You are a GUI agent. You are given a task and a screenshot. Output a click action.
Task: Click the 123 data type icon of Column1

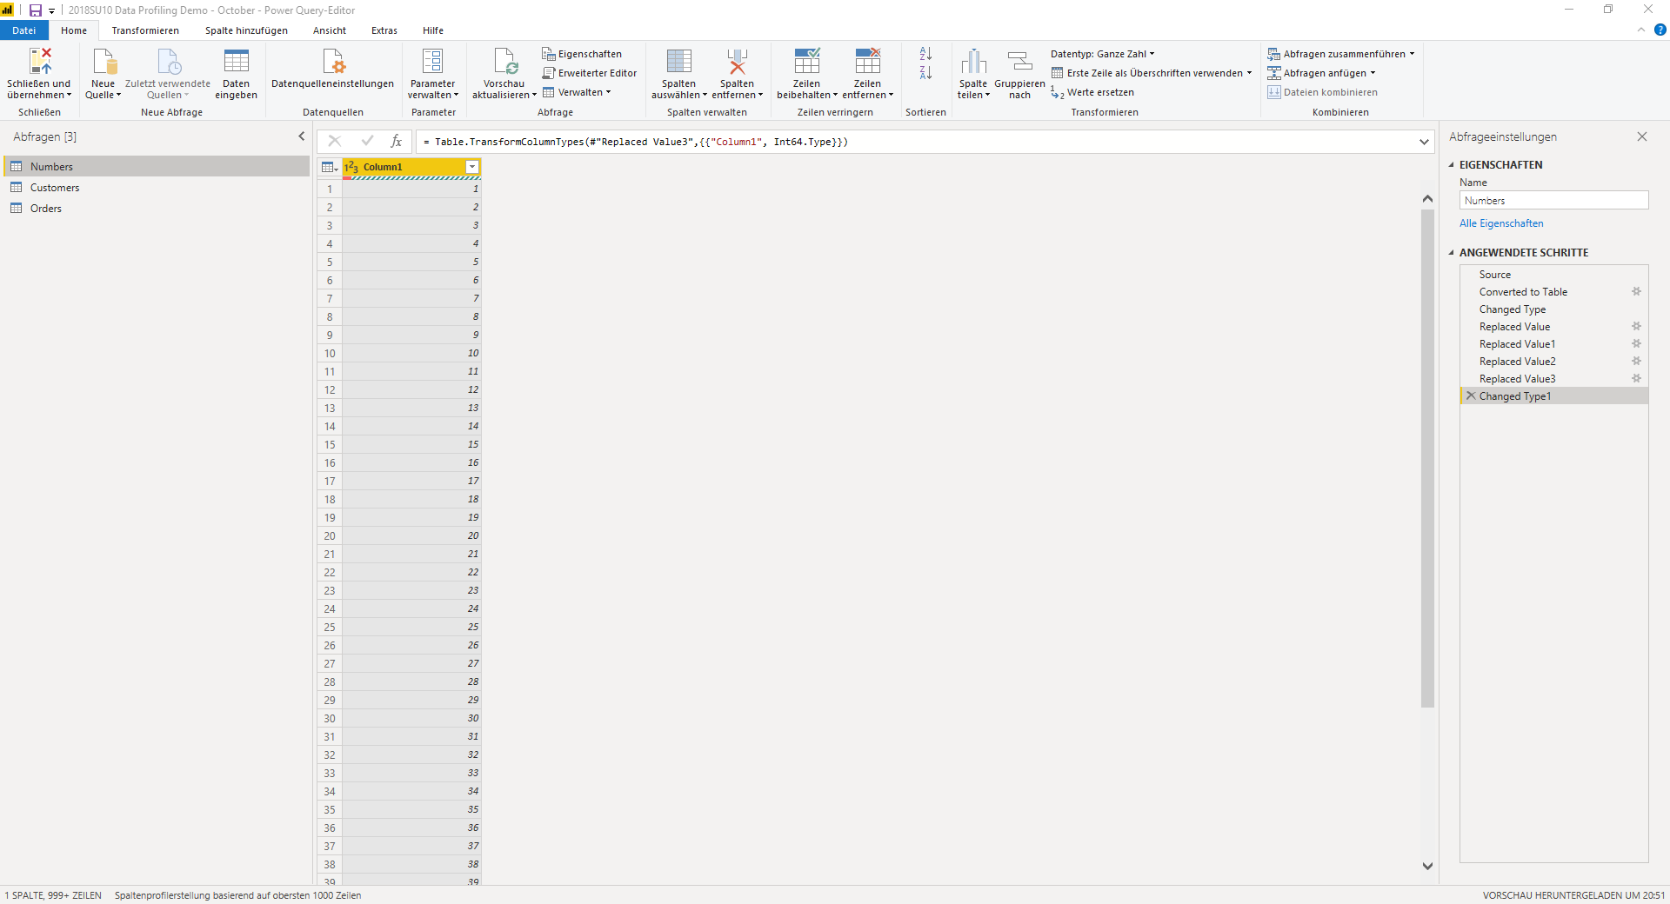point(351,167)
